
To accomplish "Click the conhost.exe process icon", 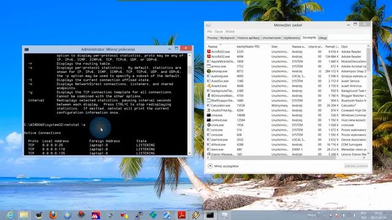I will tap(209, 120).
